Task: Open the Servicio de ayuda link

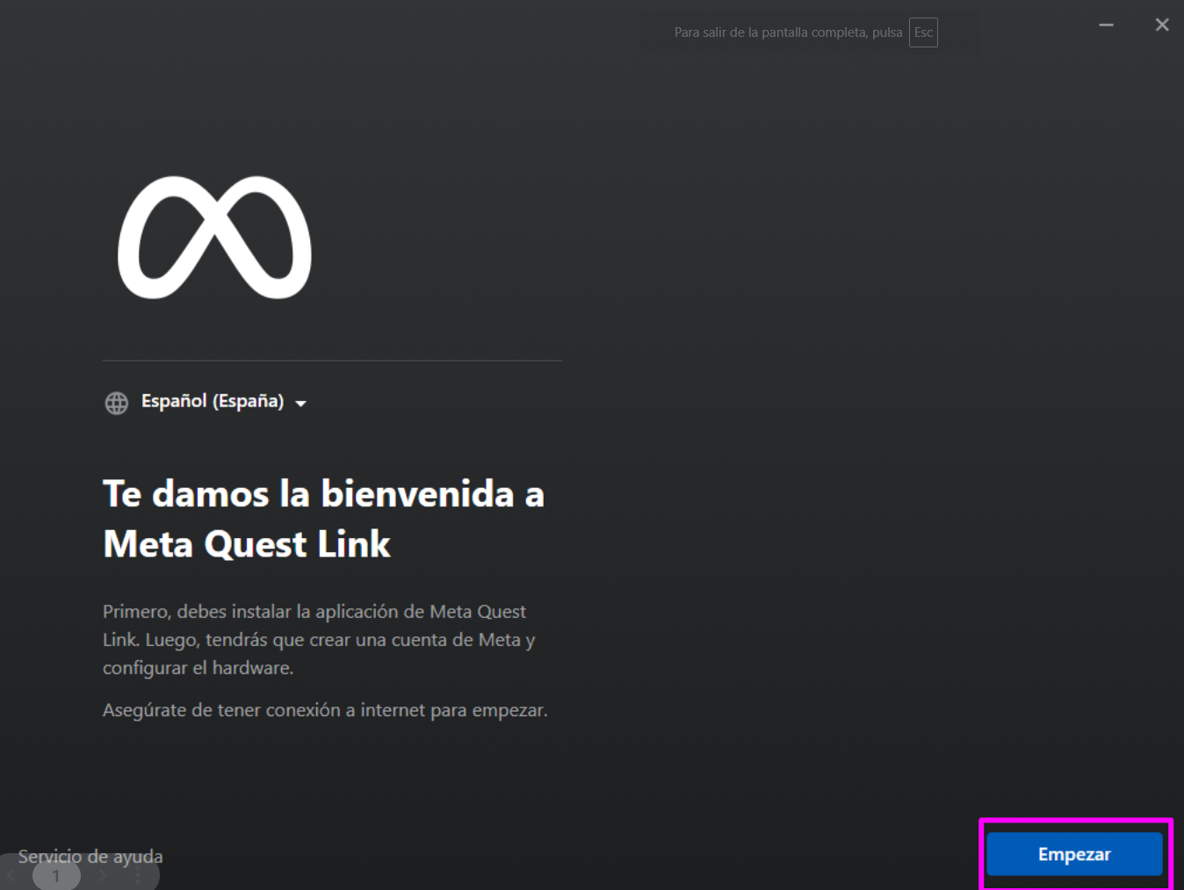Action: tap(90, 856)
